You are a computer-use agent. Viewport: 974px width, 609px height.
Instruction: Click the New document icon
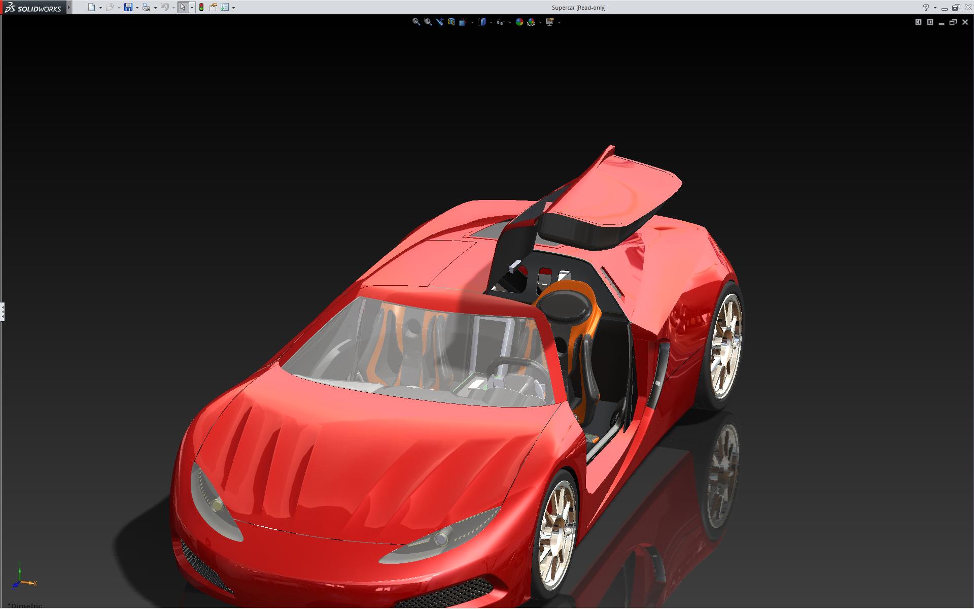point(91,7)
